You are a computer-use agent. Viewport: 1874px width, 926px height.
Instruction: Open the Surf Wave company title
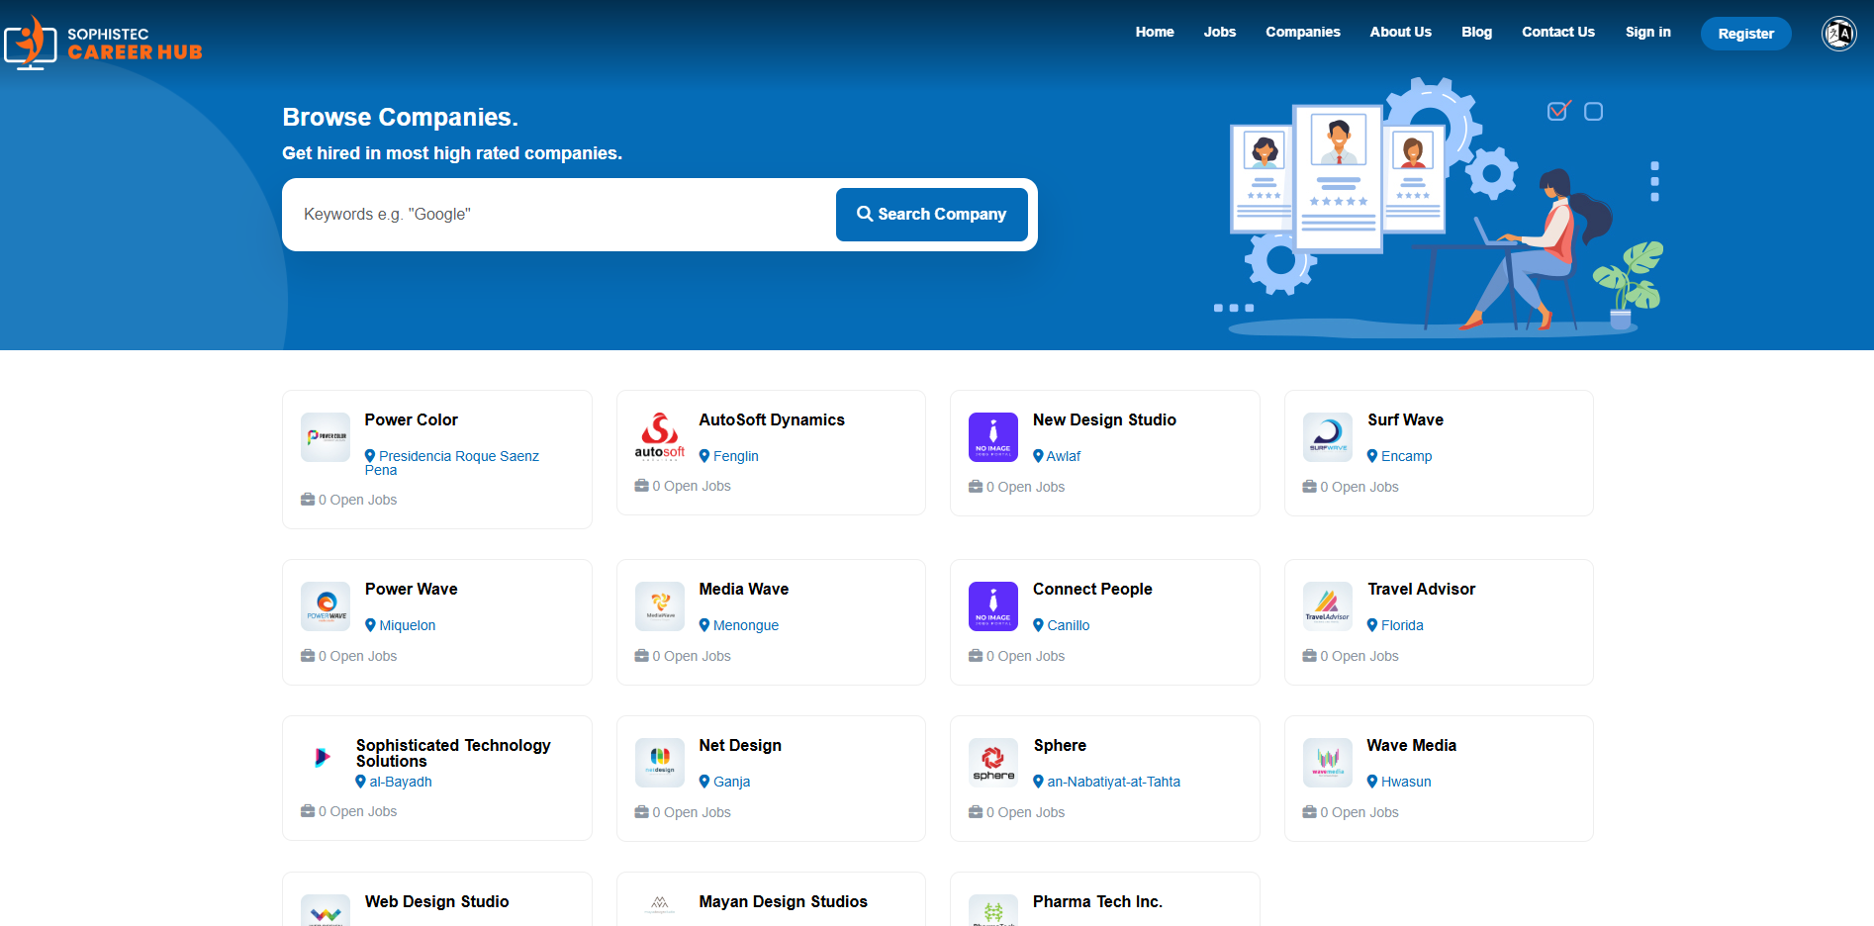(1405, 420)
